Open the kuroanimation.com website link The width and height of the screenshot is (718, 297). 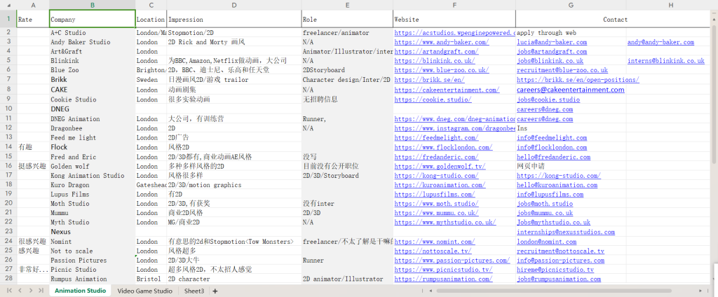click(x=440, y=185)
